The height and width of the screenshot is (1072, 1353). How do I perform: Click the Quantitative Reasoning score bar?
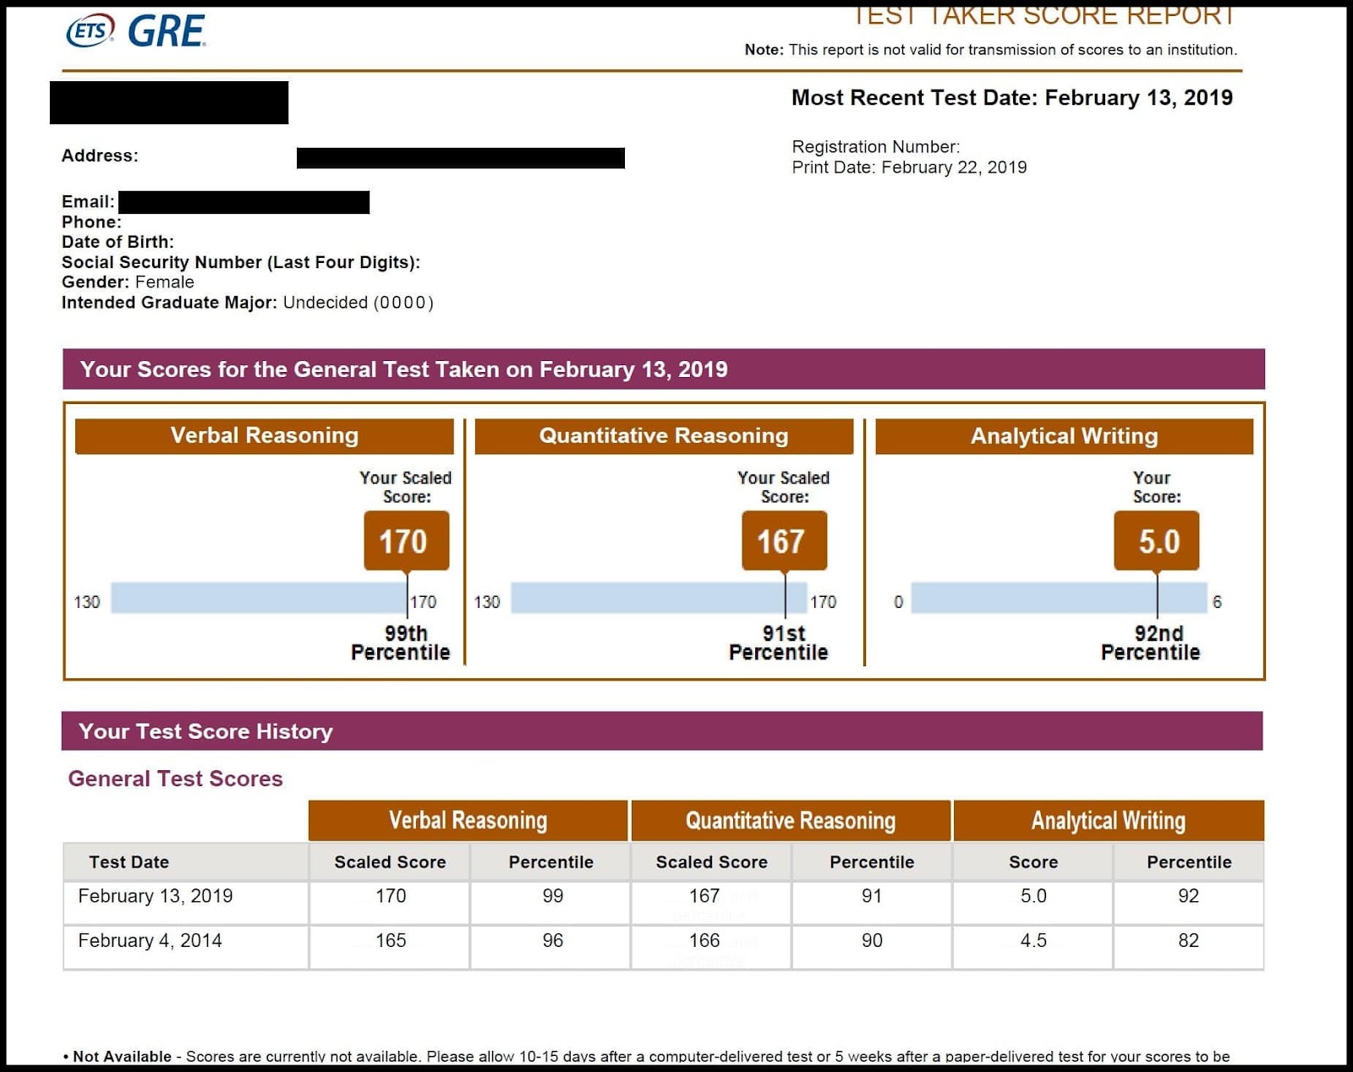click(659, 598)
